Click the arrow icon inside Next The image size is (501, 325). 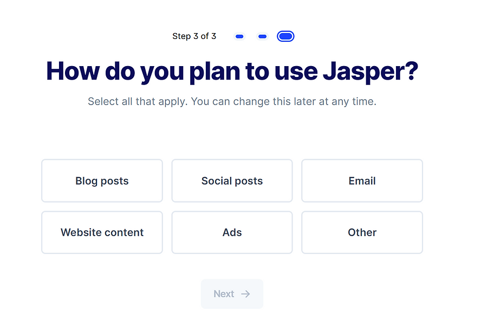(x=246, y=294)
